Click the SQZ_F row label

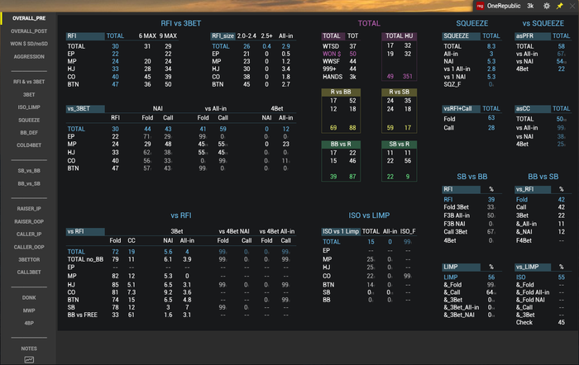click(x=452, y=84)
